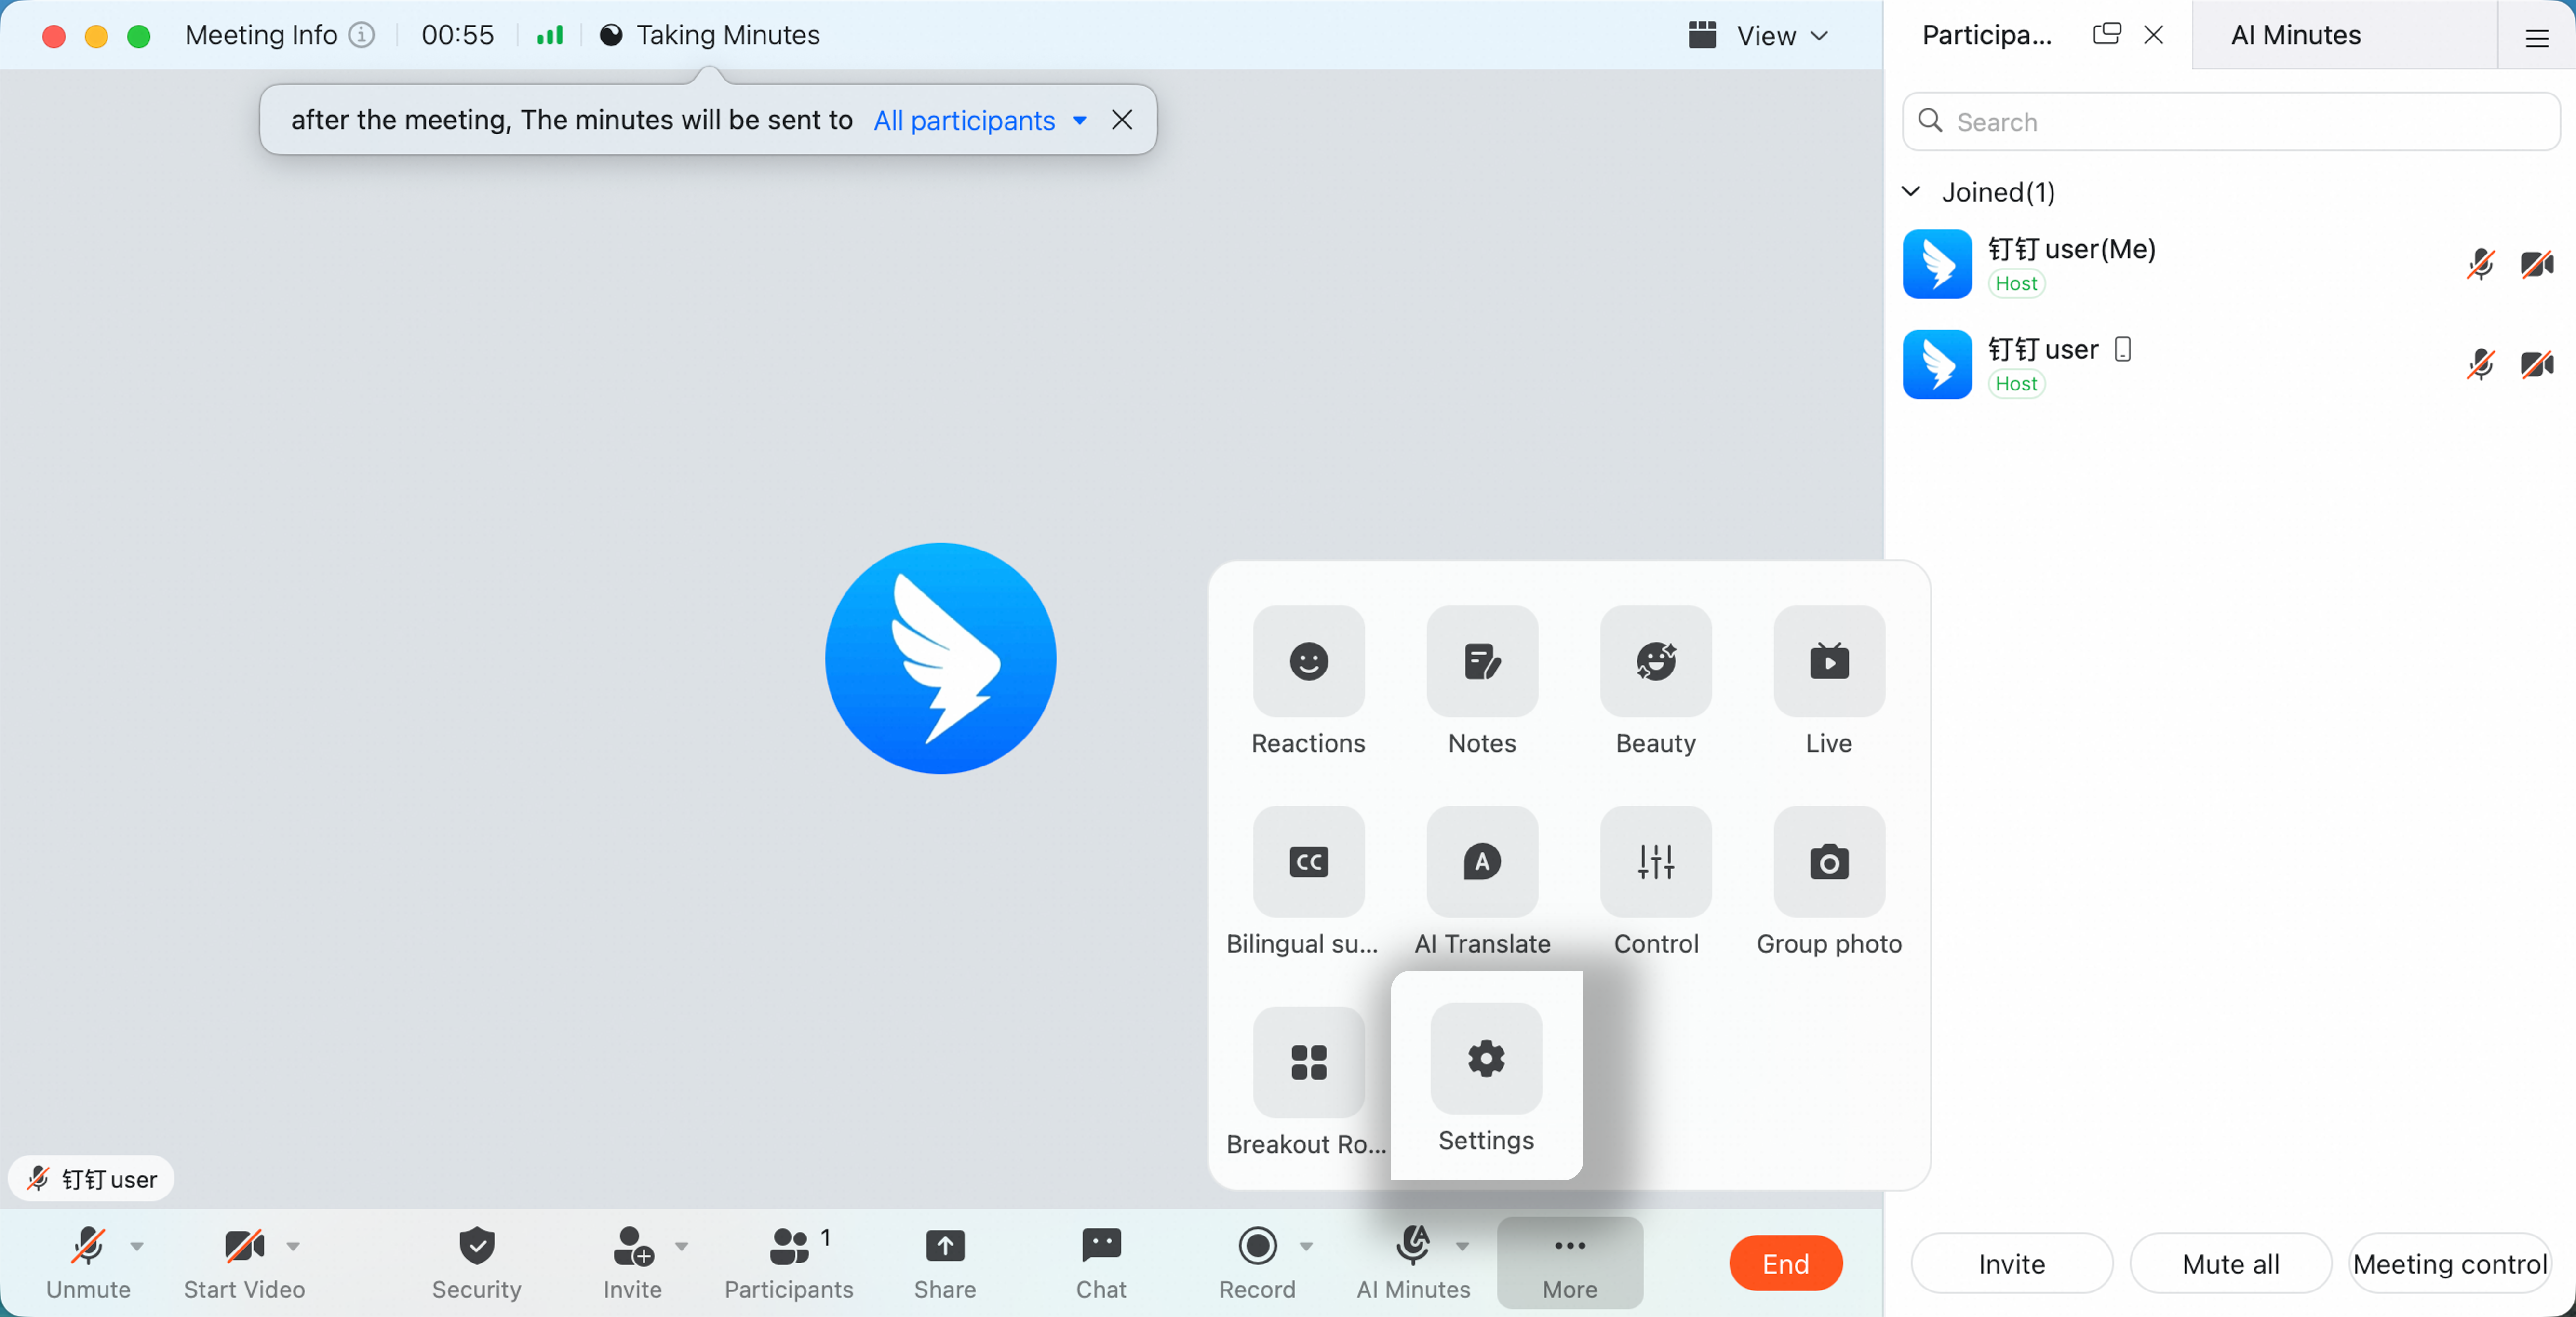Dismiss the minutes notification banner
The image size is (2576, 1317).
(1122, 120)
